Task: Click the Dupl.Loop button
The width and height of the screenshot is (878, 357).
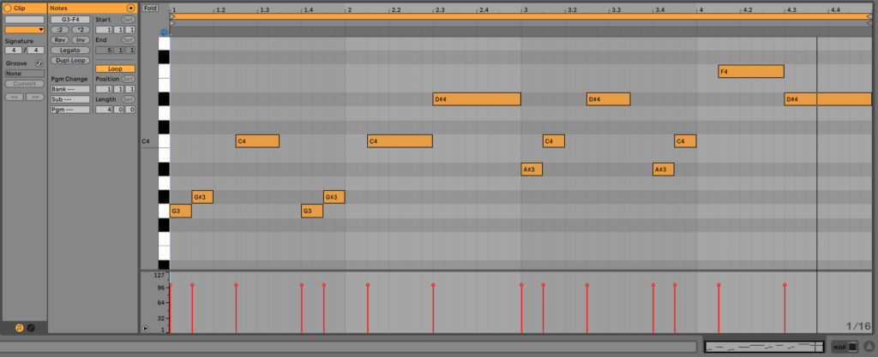Action: click(70, 60)
